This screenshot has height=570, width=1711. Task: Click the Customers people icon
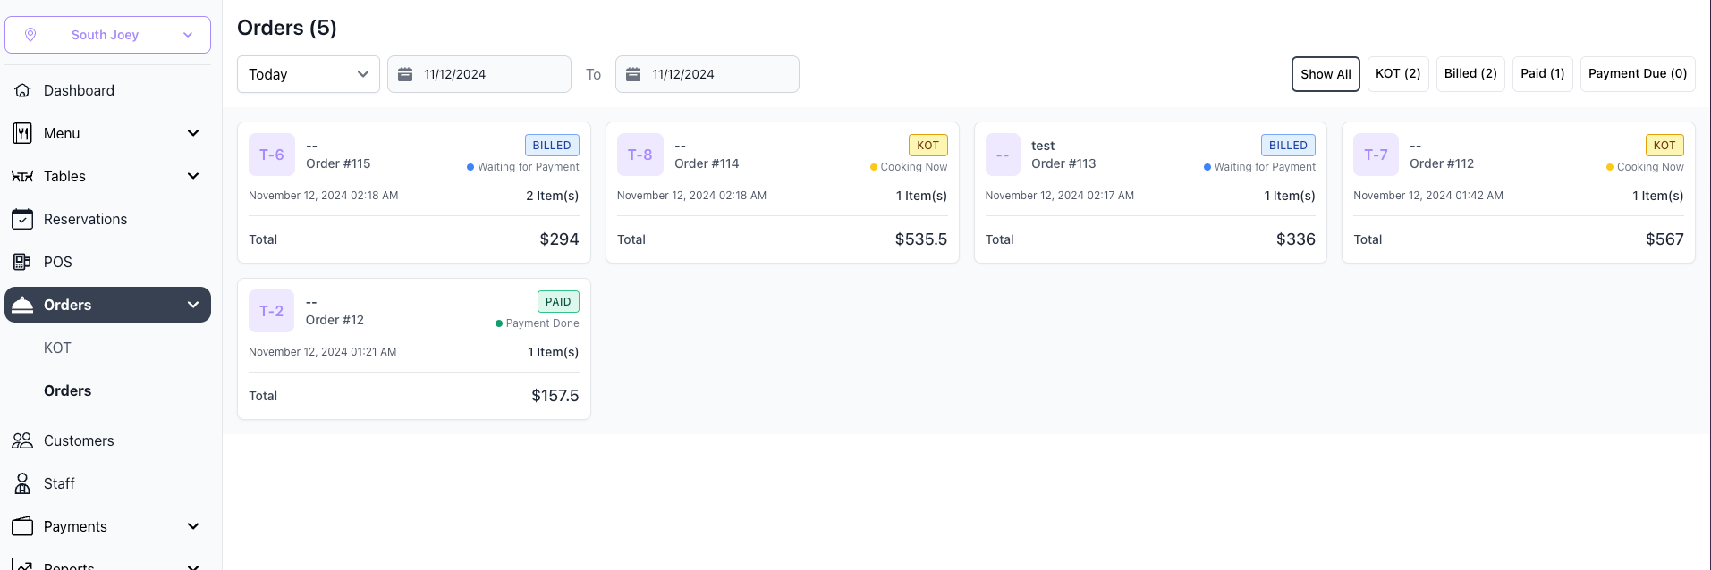click(22, 440)
